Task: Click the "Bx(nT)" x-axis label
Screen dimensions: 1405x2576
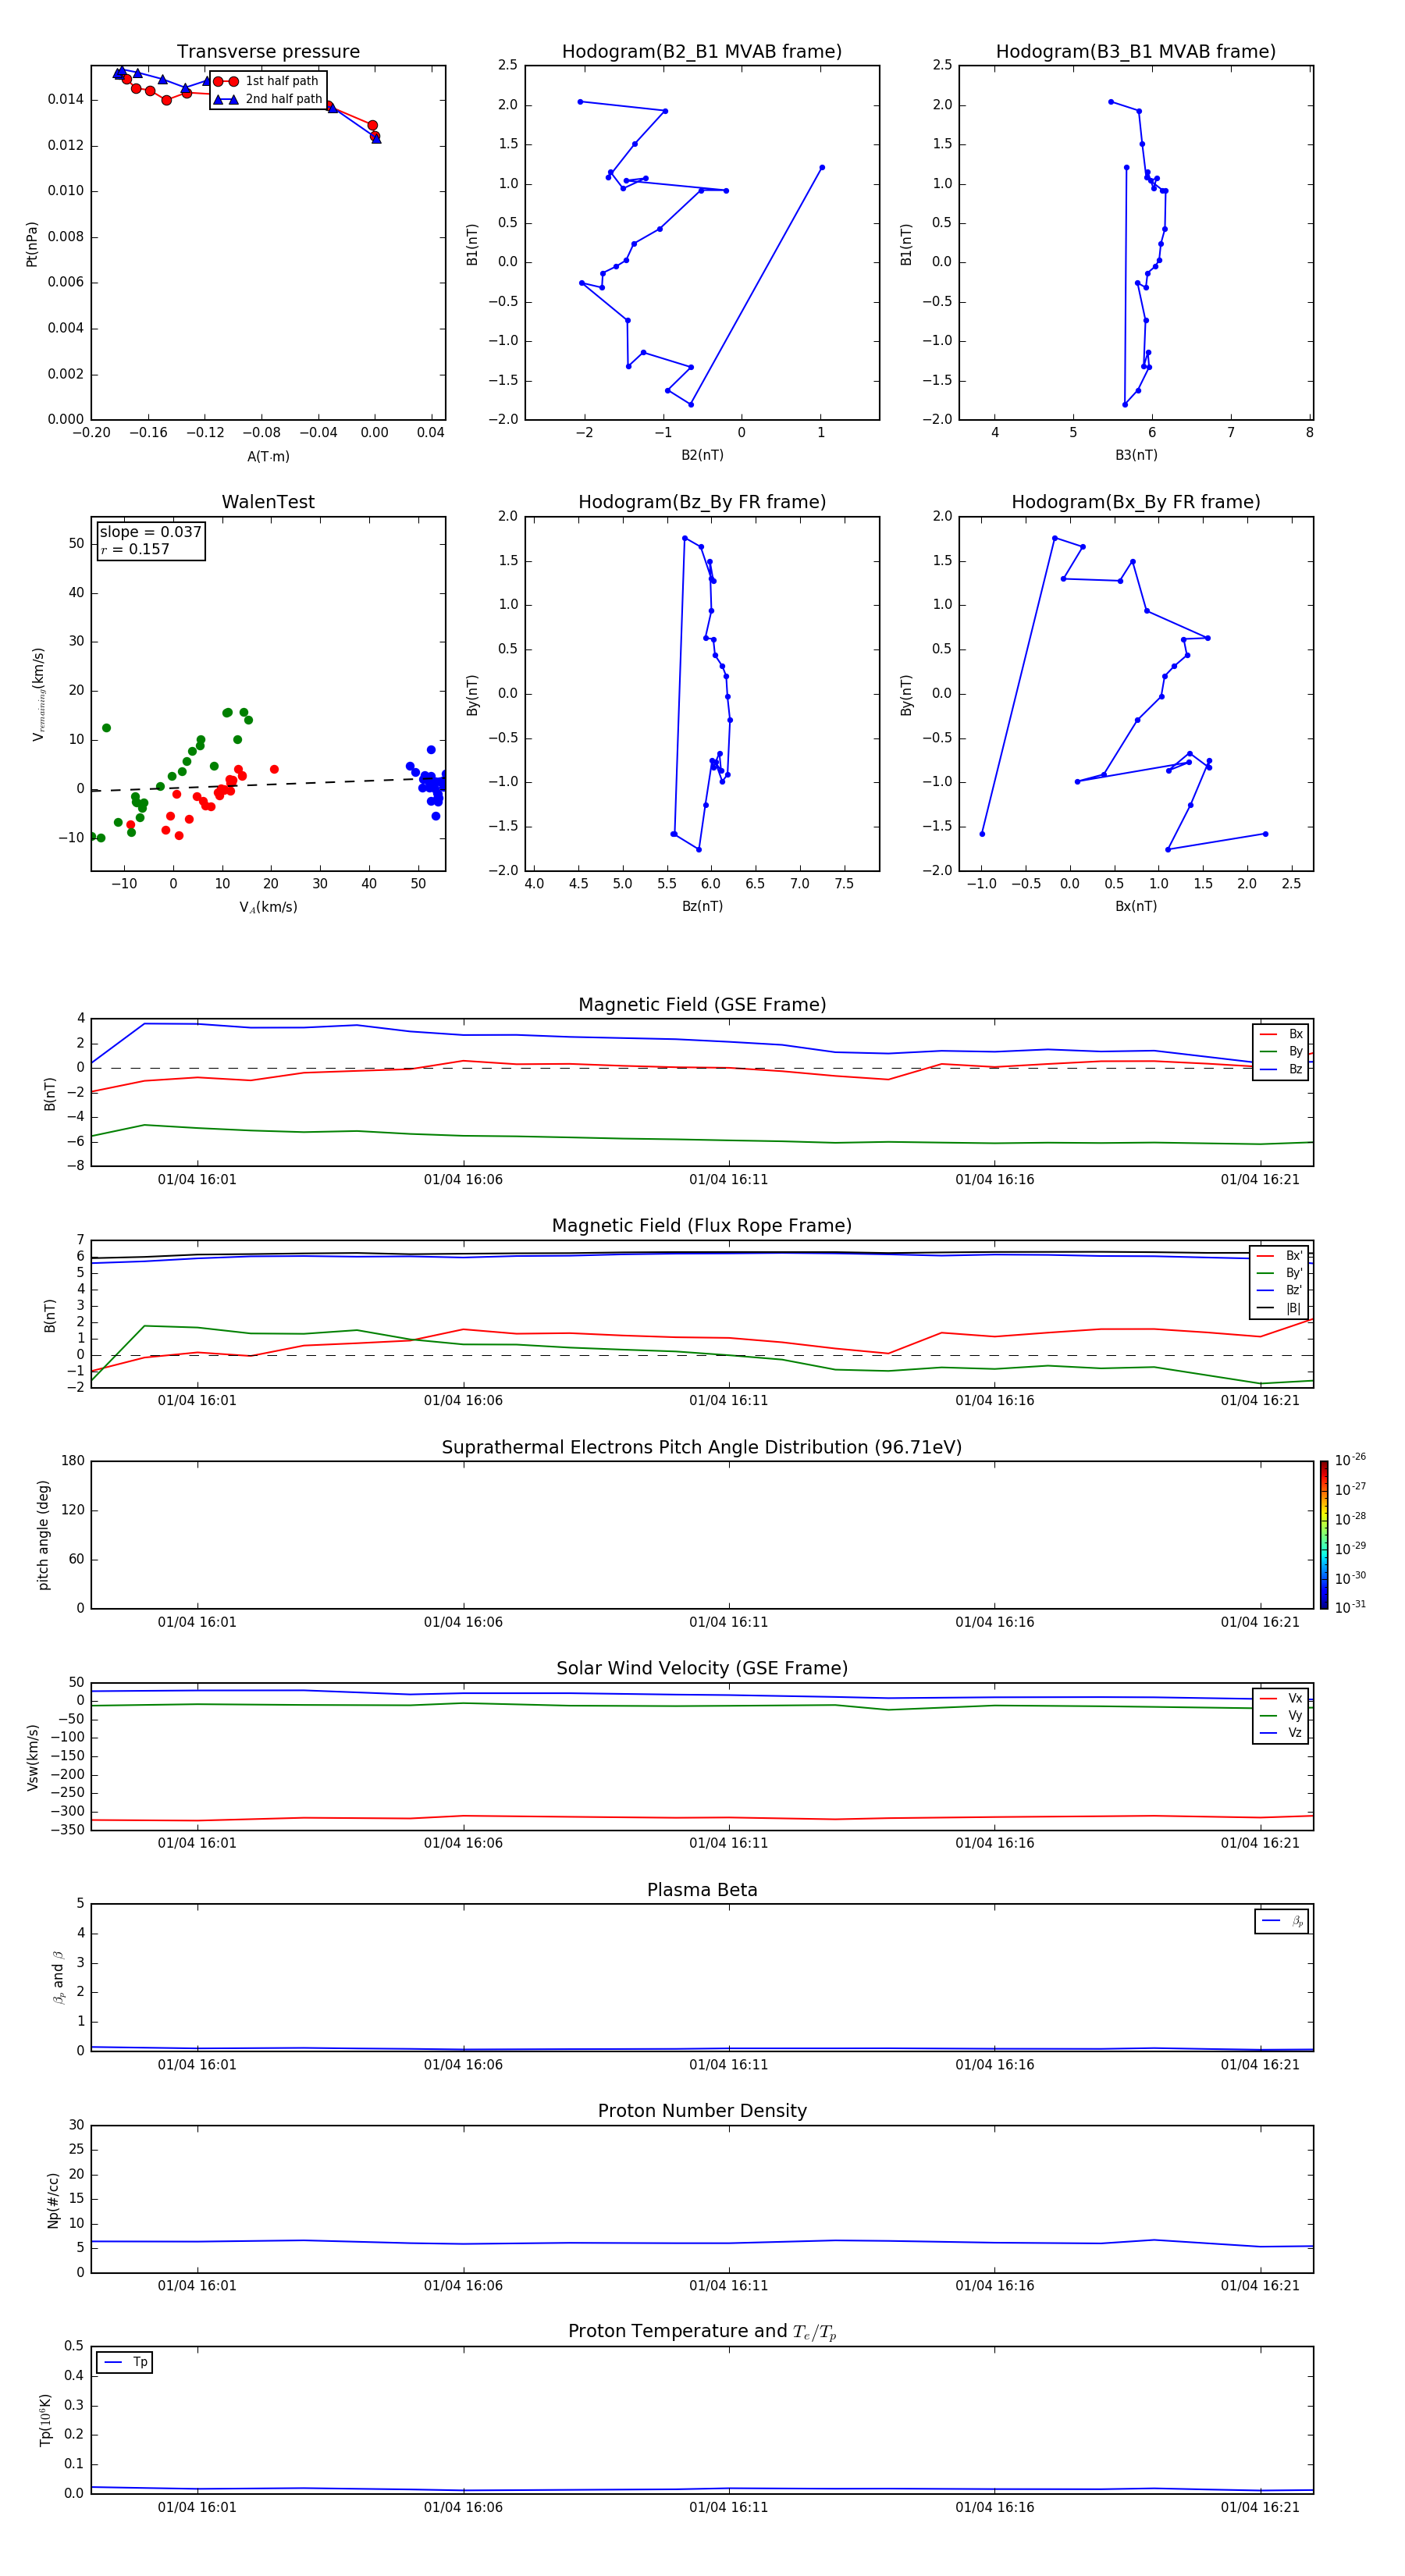Action: [1136, 906]
